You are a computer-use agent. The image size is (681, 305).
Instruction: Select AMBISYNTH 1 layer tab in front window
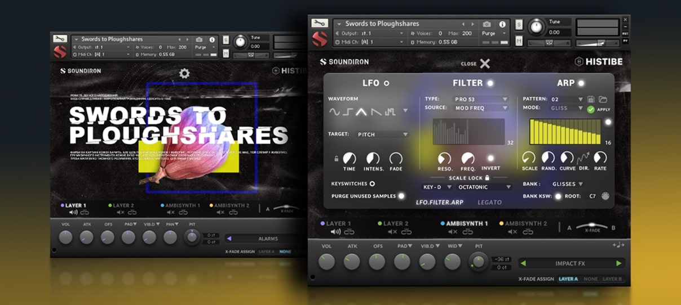tap(463, 223)
